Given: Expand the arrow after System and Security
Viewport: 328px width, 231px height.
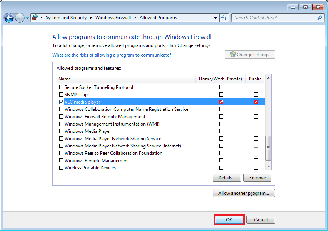Looking at the screenshot, I should coord(91,18).
